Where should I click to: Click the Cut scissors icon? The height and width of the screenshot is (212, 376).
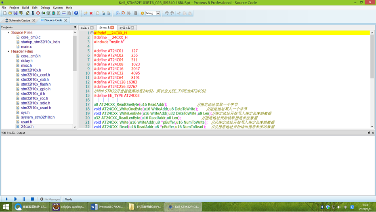click(x=179, y=13)
